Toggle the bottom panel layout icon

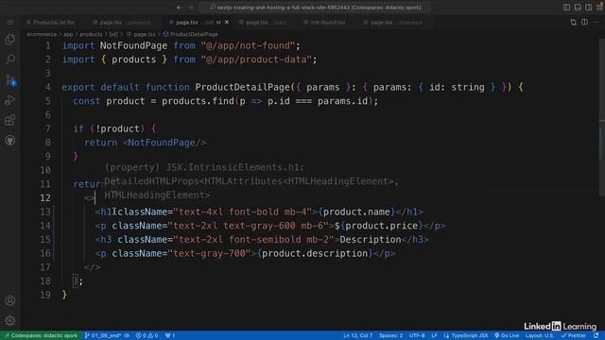(578, 8)
